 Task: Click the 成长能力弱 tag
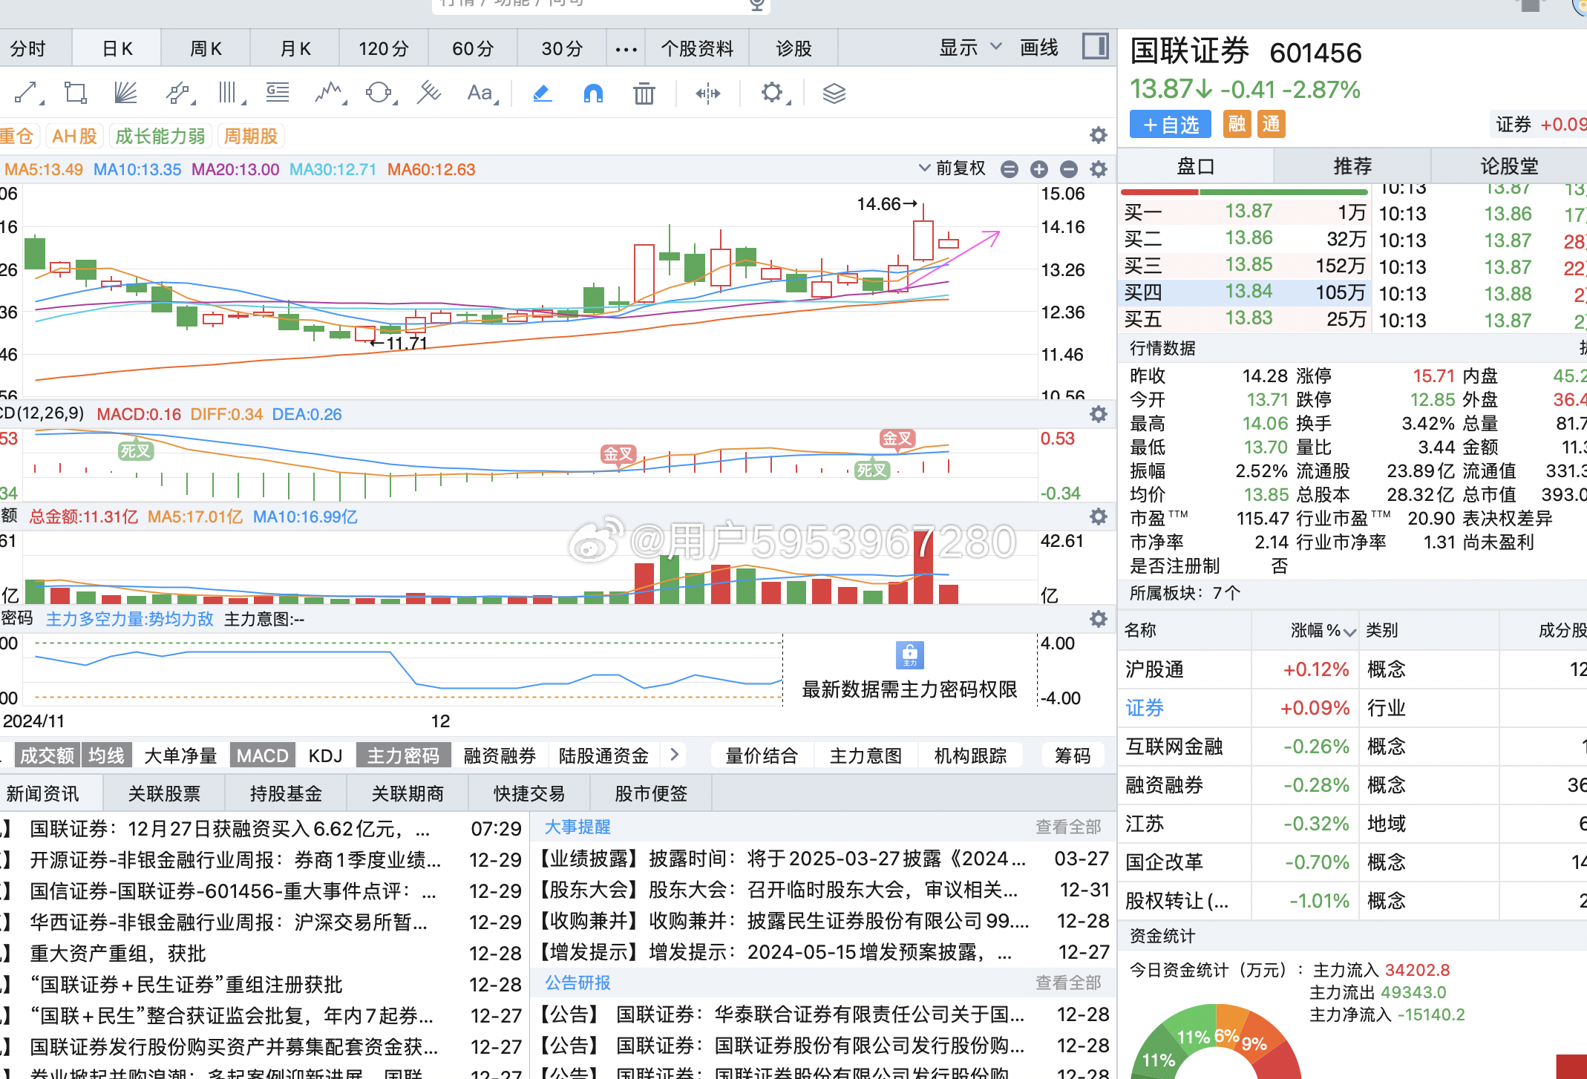160,136
